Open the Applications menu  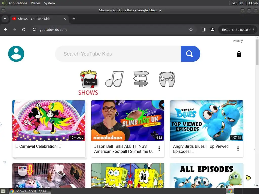tap(18, 3)
